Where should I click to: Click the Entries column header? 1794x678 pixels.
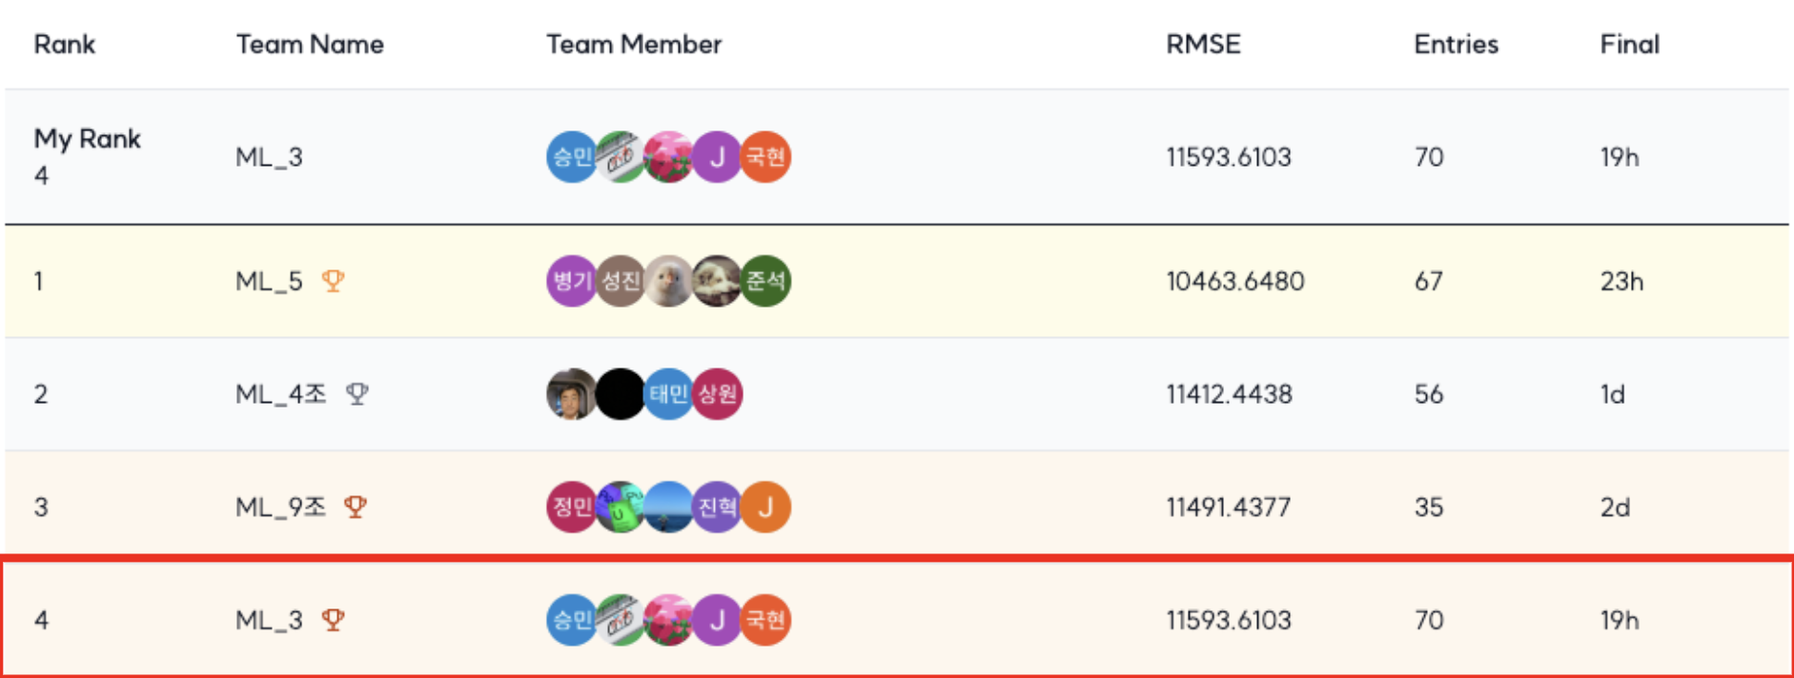click(x=1456, y=44)
